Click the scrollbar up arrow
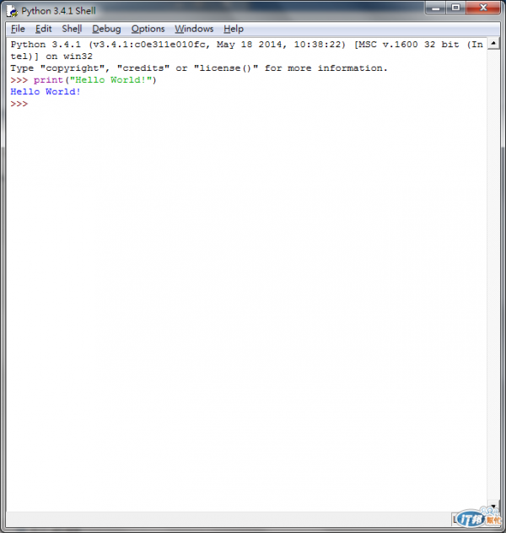 tap(493, 43)
